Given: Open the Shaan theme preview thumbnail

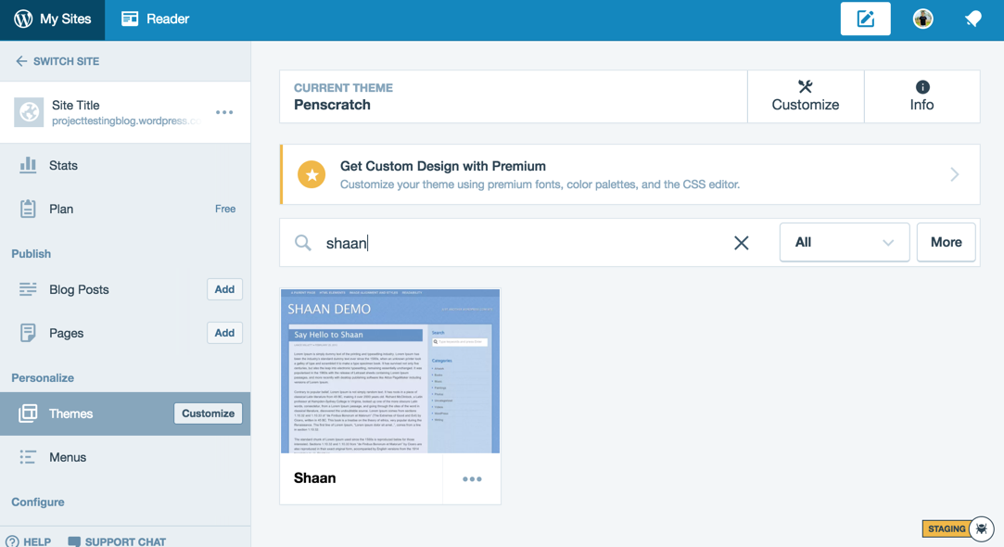Looking at the screenshot, I should 390,371.
